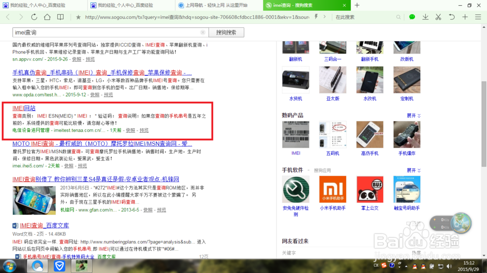Click the page vertical scrollbar thumb
Viewport: 487px width, 273px height.
[484, 124]
